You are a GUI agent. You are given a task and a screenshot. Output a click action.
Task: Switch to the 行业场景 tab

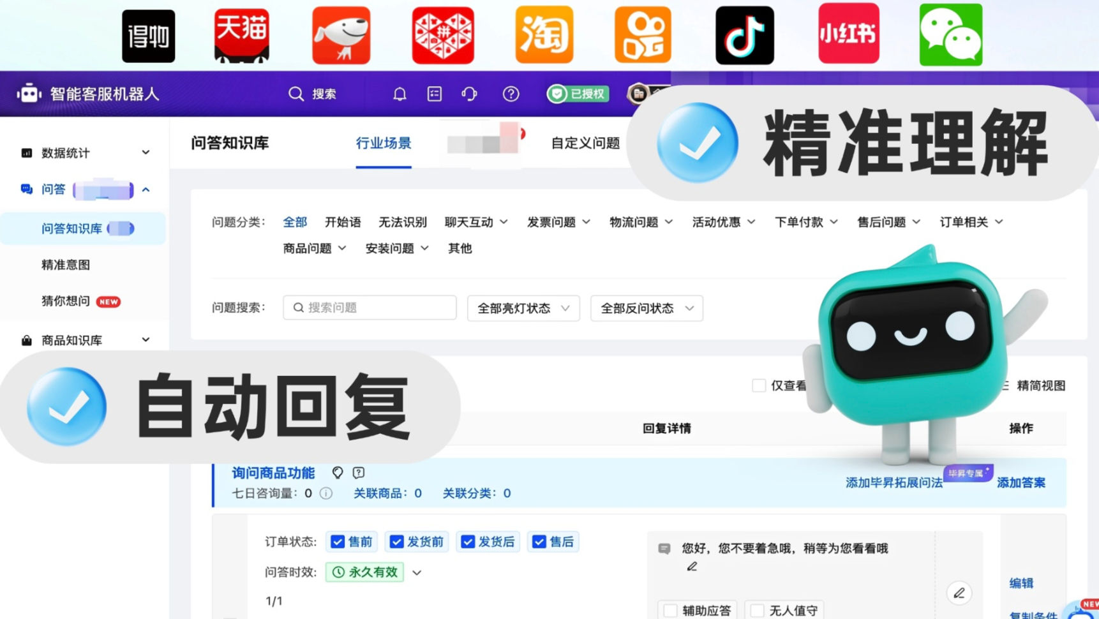(x=384, y=143)
